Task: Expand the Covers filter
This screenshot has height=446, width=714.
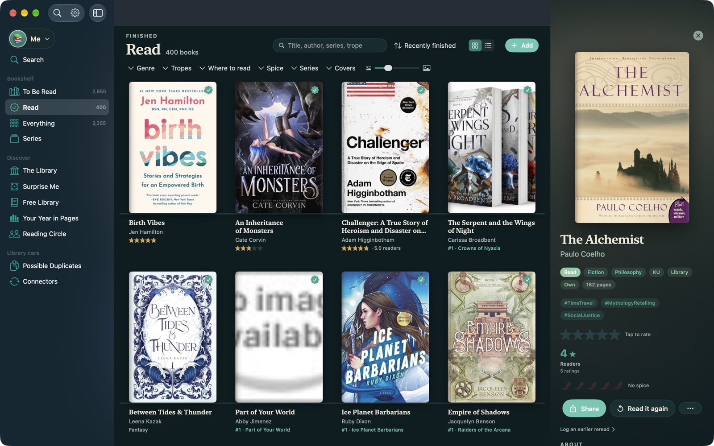Action: tap(340, 68)
